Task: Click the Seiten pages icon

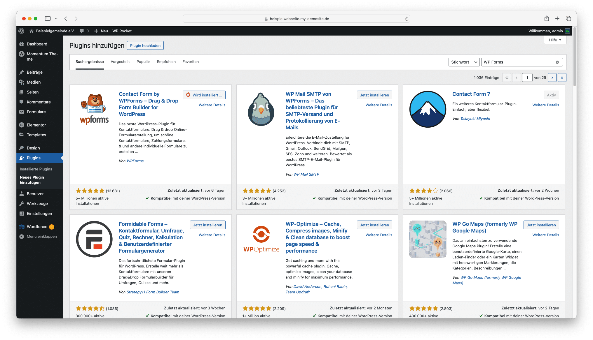Action: pyautogui.click(x=22, y=92)
